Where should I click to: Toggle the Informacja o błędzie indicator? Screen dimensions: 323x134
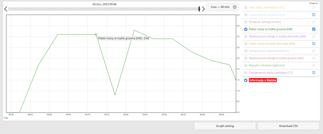246,80
